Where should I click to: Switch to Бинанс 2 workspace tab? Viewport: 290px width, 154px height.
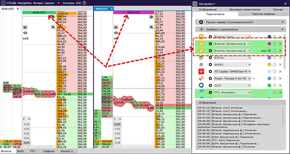click(67, 151)
